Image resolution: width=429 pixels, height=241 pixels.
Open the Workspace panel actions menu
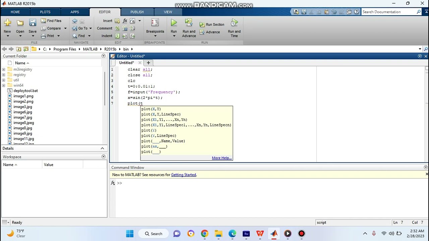click(x=103, y=157)
